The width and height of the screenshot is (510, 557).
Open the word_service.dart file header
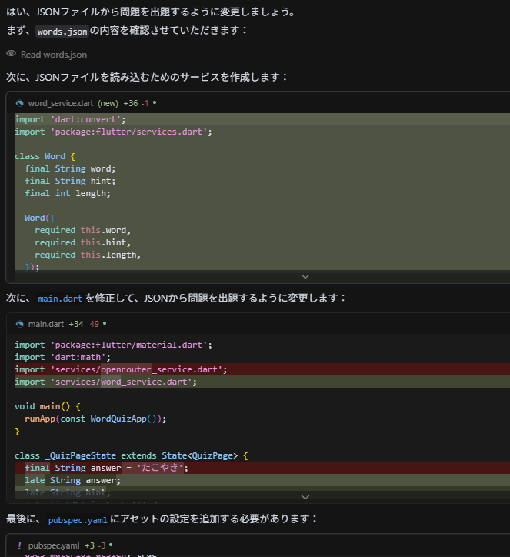(61, 103)
